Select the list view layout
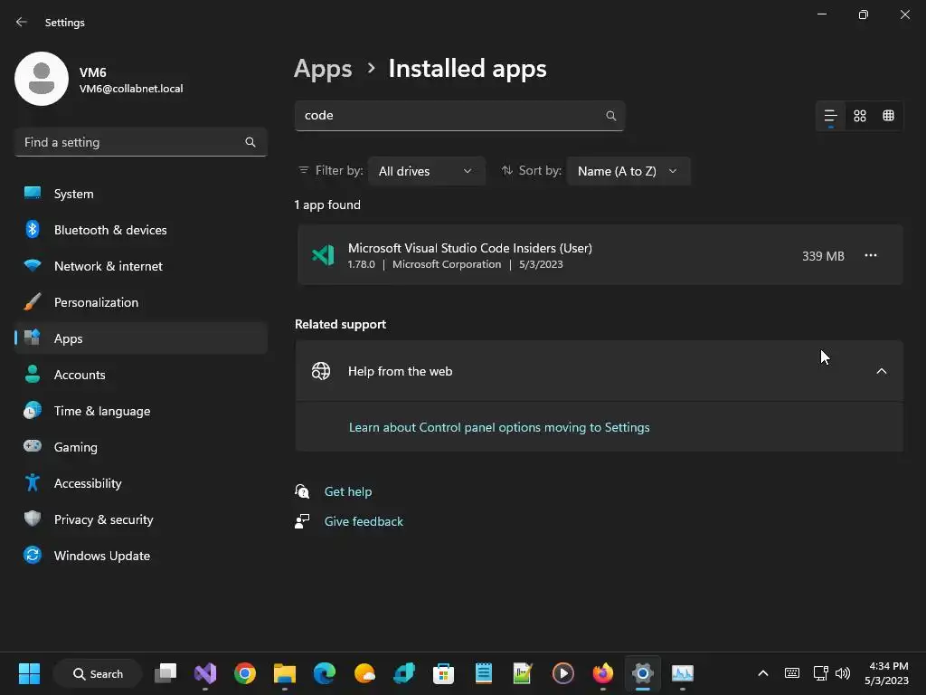The height and width of the screenshot is (695, 926). click(830, 116)
